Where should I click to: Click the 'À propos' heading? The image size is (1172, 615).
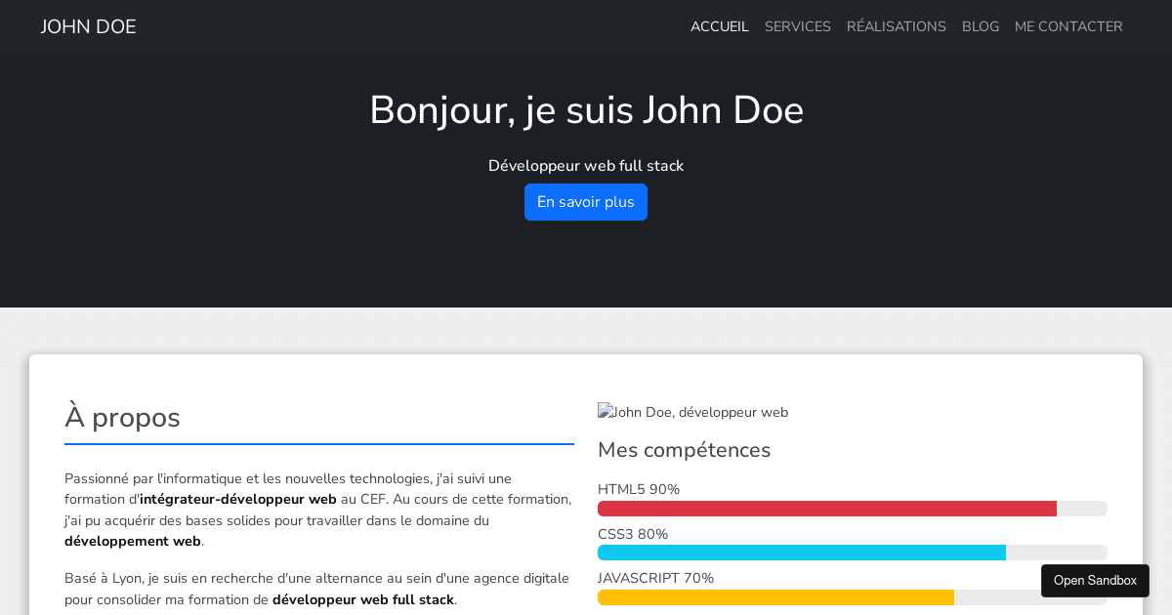click(122, 418)
